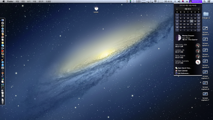Open GarageBand guitar icon in Dock

pos(2,59)
